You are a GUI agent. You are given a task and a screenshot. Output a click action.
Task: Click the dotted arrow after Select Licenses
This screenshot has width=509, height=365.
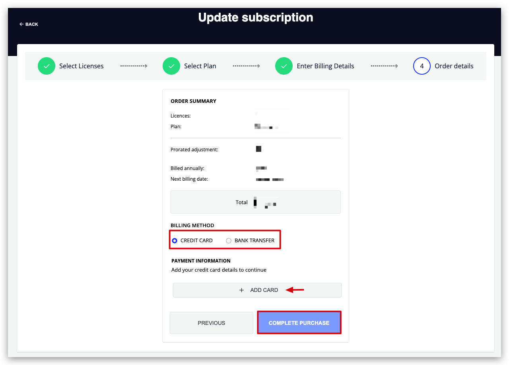click(134, 66)
